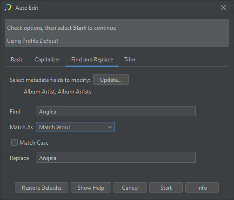Select the Find and Replace tab

92,60
